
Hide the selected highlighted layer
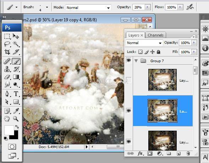pyautogui.click(x=128, y=110)
